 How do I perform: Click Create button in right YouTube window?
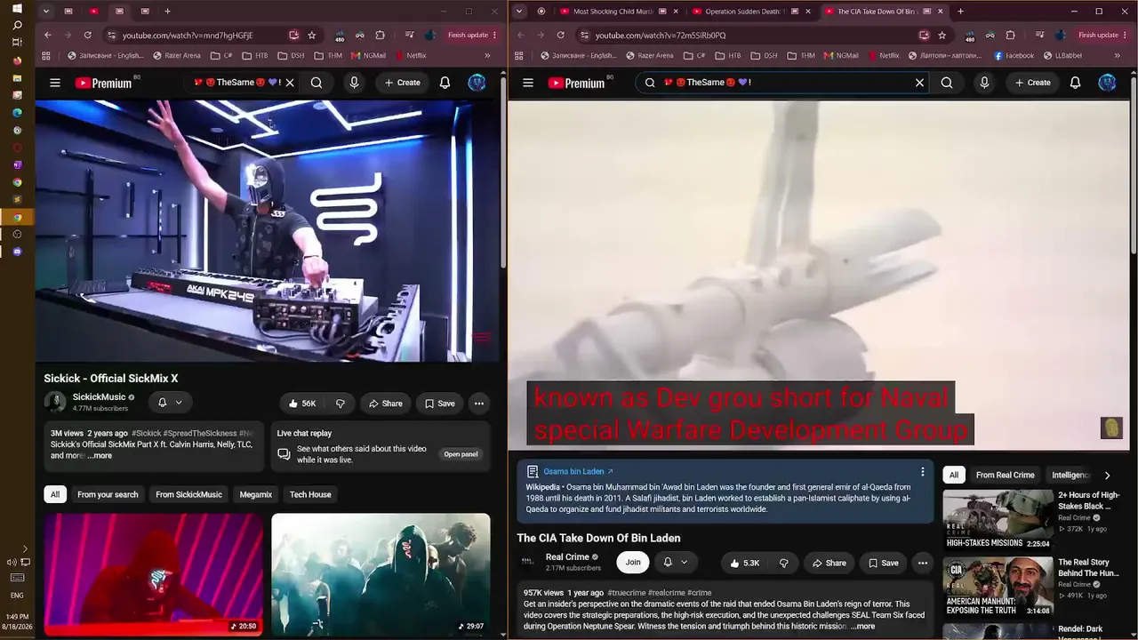click(x=1032, y=83)
